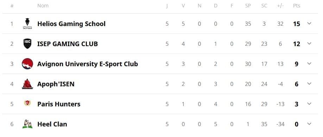The image size is (323, 137).
Task: Click the Apoph'ISEN red pyramid logo
Action: (x=27, y=84)
